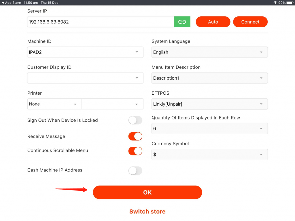
Task: Open the Customer Display ID dropdown
Action: tap(85, 78)
